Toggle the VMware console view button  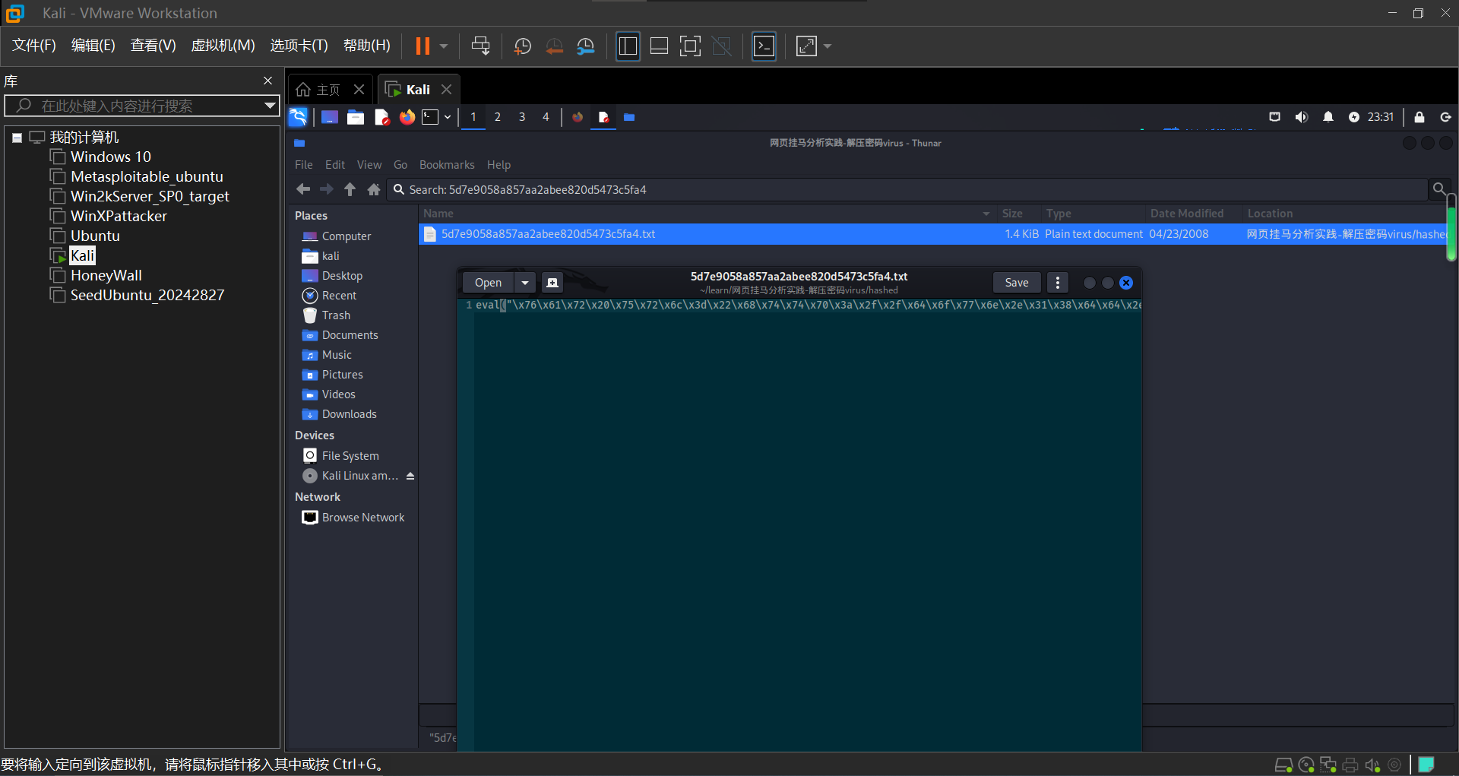(764, 46)
